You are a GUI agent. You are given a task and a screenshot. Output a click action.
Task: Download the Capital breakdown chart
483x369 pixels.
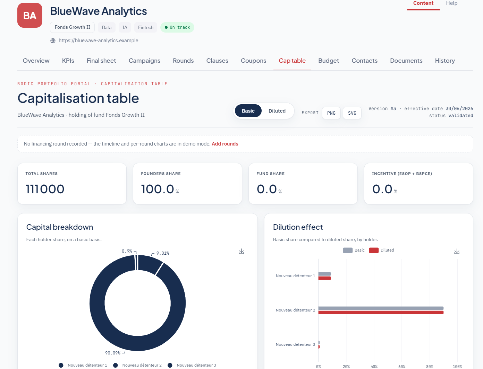pyautogui.click(x=241, y=251)
